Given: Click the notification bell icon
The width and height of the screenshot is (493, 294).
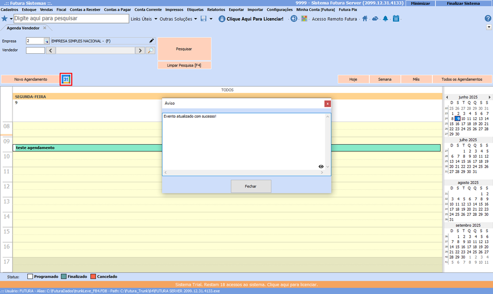Looking at the screenshot, I should (385, 19).
